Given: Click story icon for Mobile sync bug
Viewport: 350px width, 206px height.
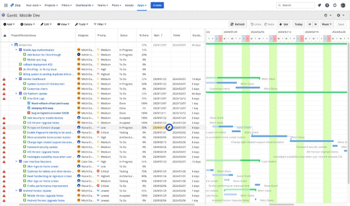Looking at the screenshot, I should [x=25, y=60].
